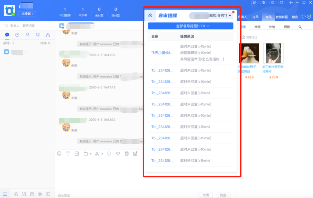Open recent contacts clock icon
The width and height of the screenshot is (313, 198).
(x=17, y=35)
